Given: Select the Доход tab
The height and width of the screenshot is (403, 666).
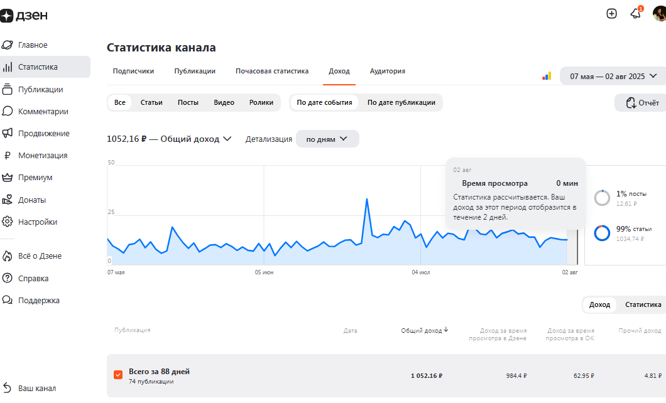Looking at the screenshot, I should (339, 72).
